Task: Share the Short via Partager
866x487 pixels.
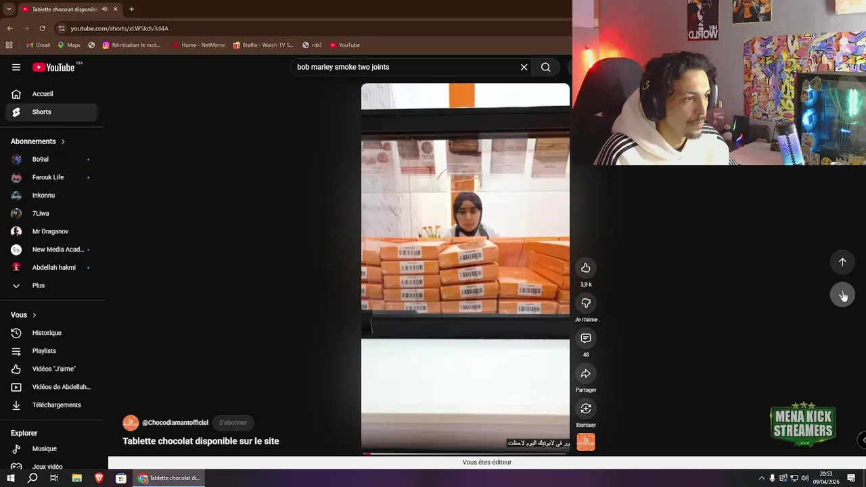Action: pyautogui.click(x=586, y=373)
